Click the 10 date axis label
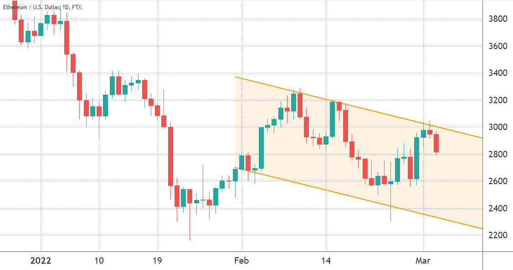513x270 pixels. click(99, 261)
